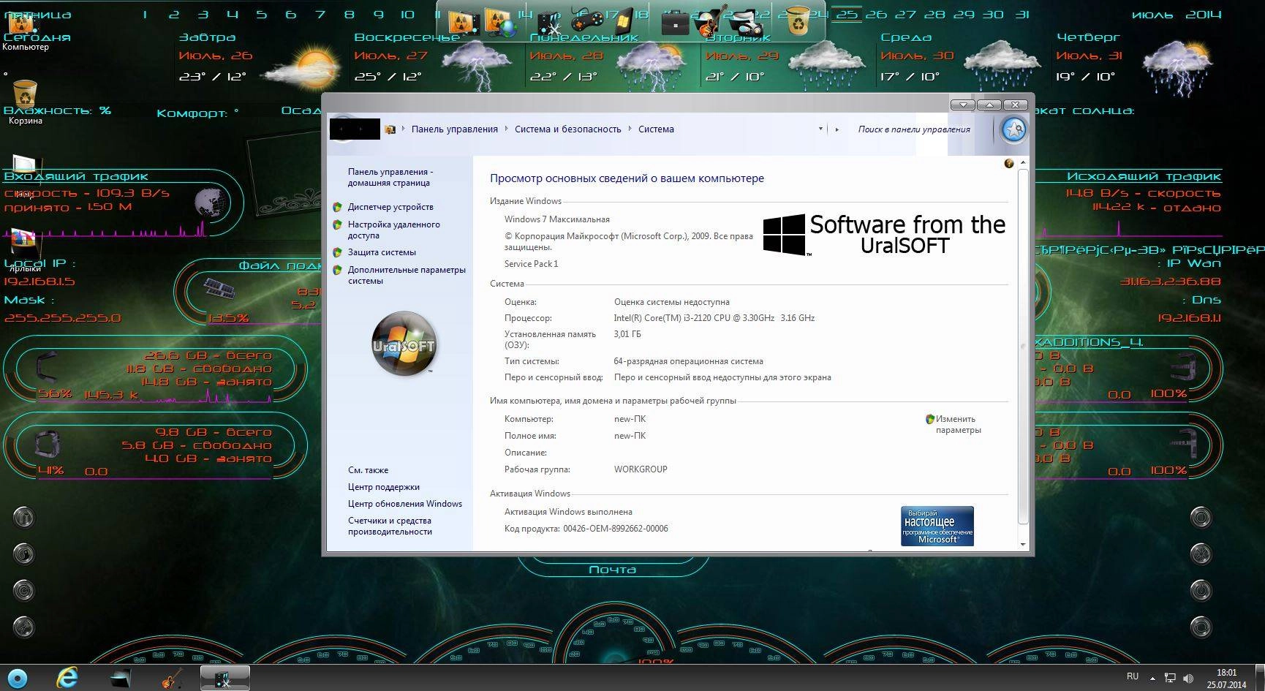Open Дополнительные параметры системы link
Viewport: 1265px width, 691px height.
click(407, 275)
